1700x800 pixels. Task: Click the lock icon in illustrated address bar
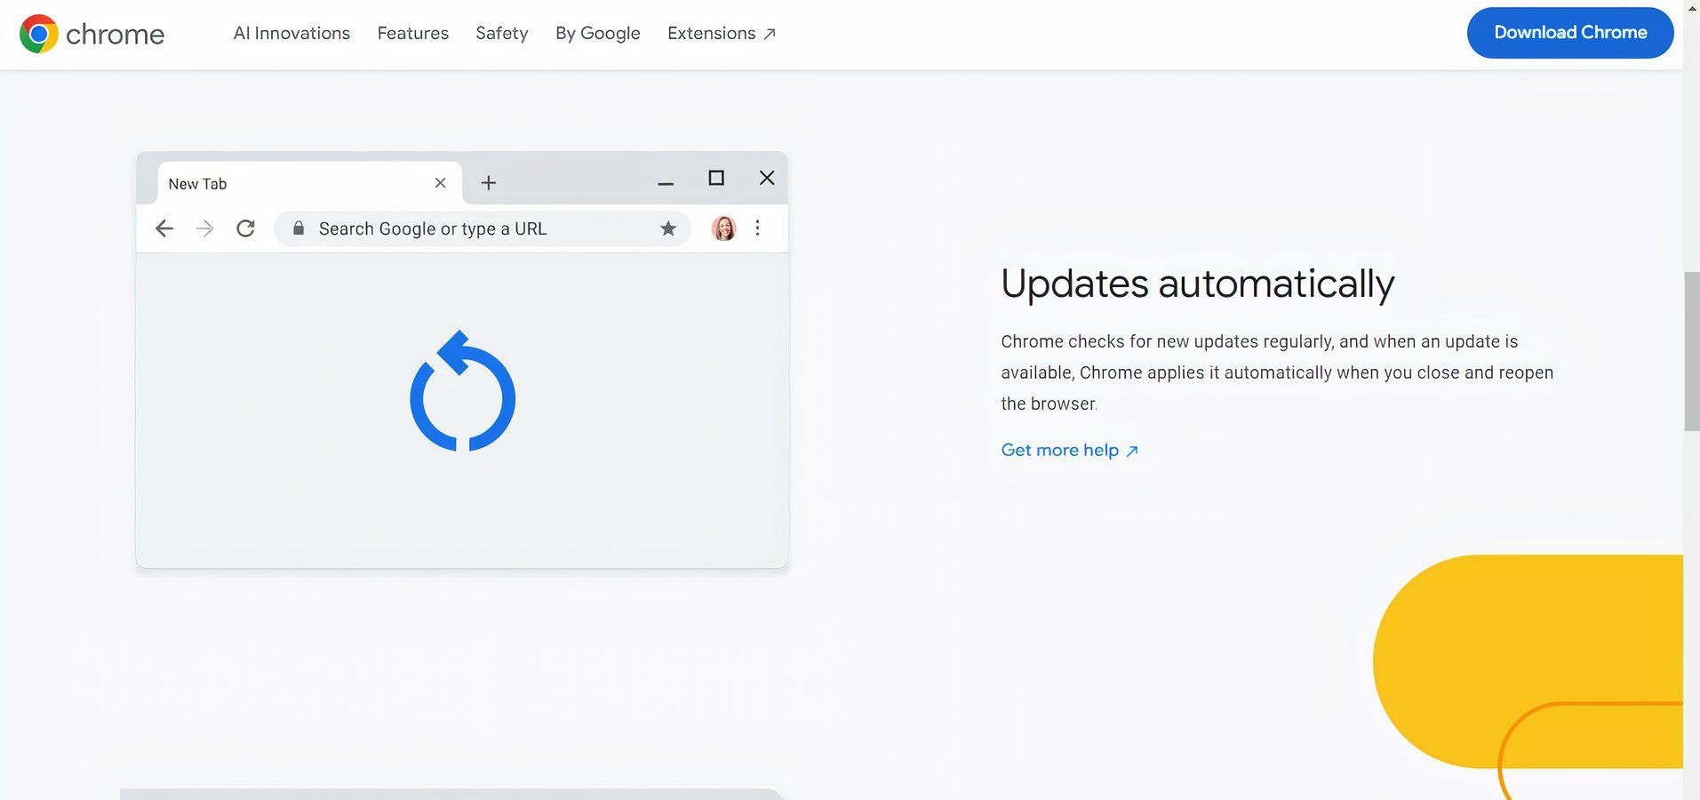pos(299,228)
